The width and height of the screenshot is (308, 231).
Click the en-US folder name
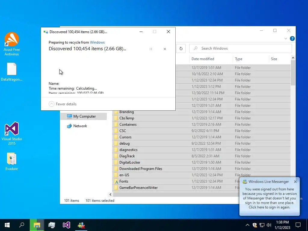[x=124, y=175]
